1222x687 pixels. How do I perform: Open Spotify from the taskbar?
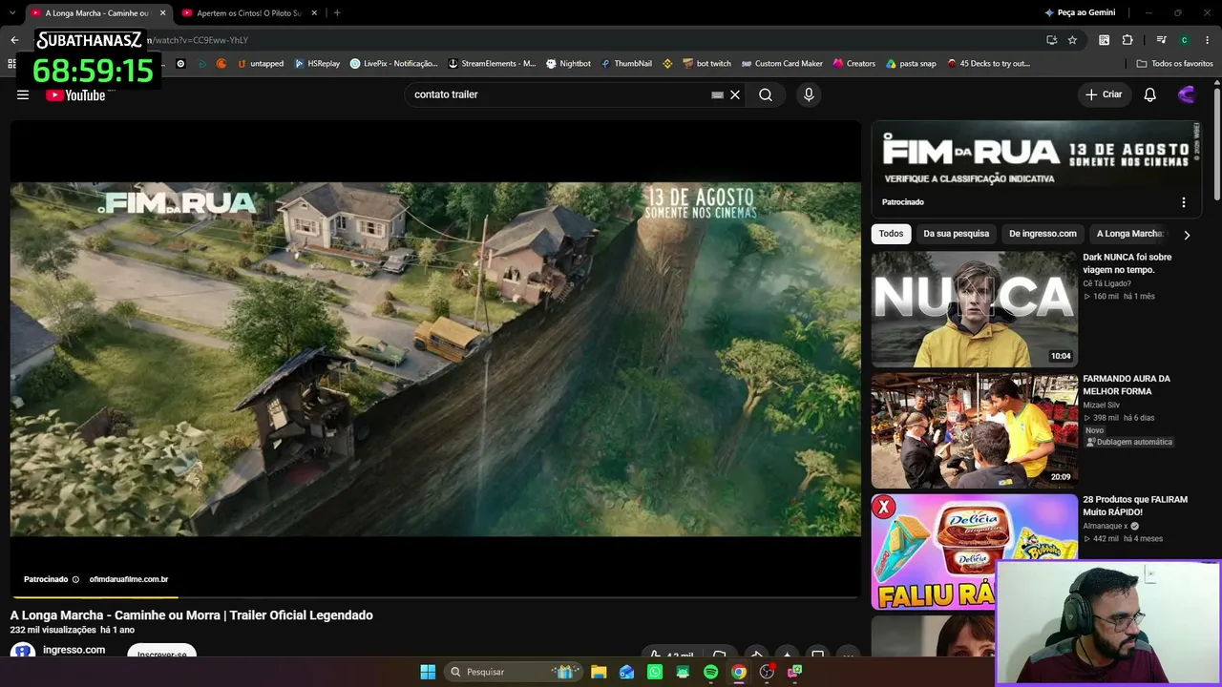click(x=710, y=672)
